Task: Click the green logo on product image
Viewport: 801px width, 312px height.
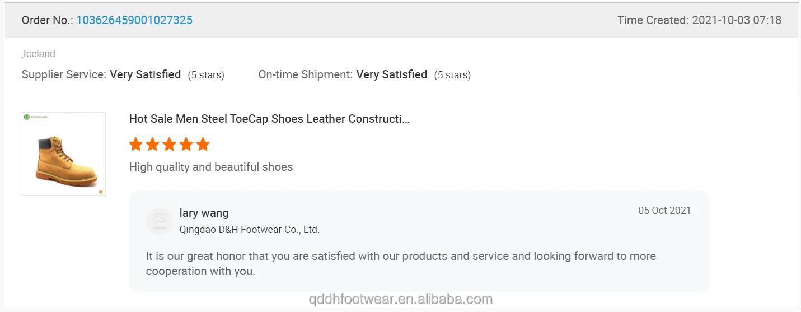Action: click(x=26, y=117)
